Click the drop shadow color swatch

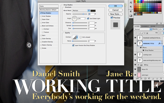click(x=93, y=11)
